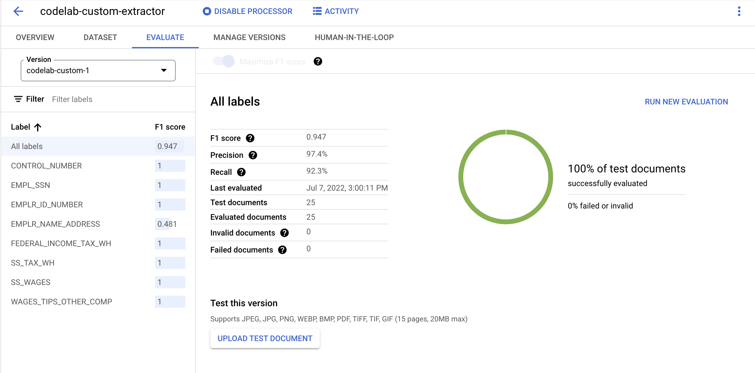Click the Disable Processor button
The width and height of the screenshot is (755, 373).
point(247,11)
